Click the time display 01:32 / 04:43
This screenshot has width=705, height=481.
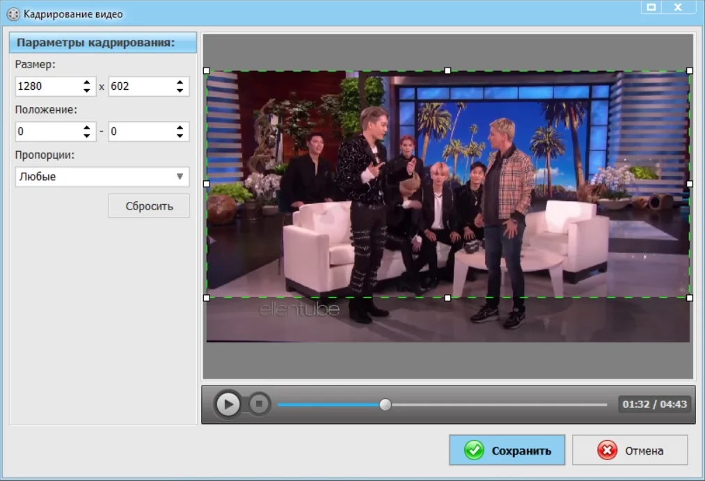tap(654, 404)
